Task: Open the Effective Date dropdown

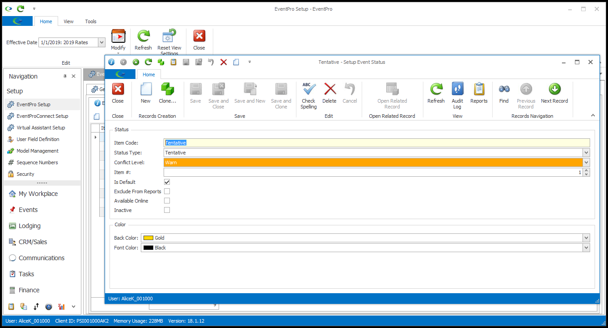Action: [x=101, y=42]
